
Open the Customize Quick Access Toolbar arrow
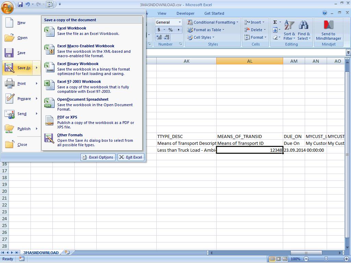coord(60,4)
